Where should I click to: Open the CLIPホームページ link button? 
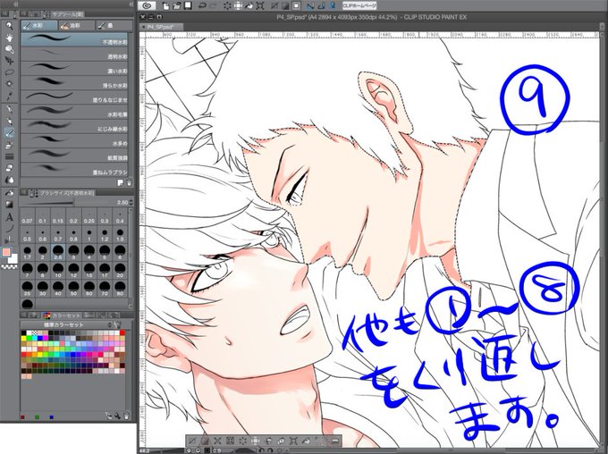pyautogui.click(x=359, y=6)
